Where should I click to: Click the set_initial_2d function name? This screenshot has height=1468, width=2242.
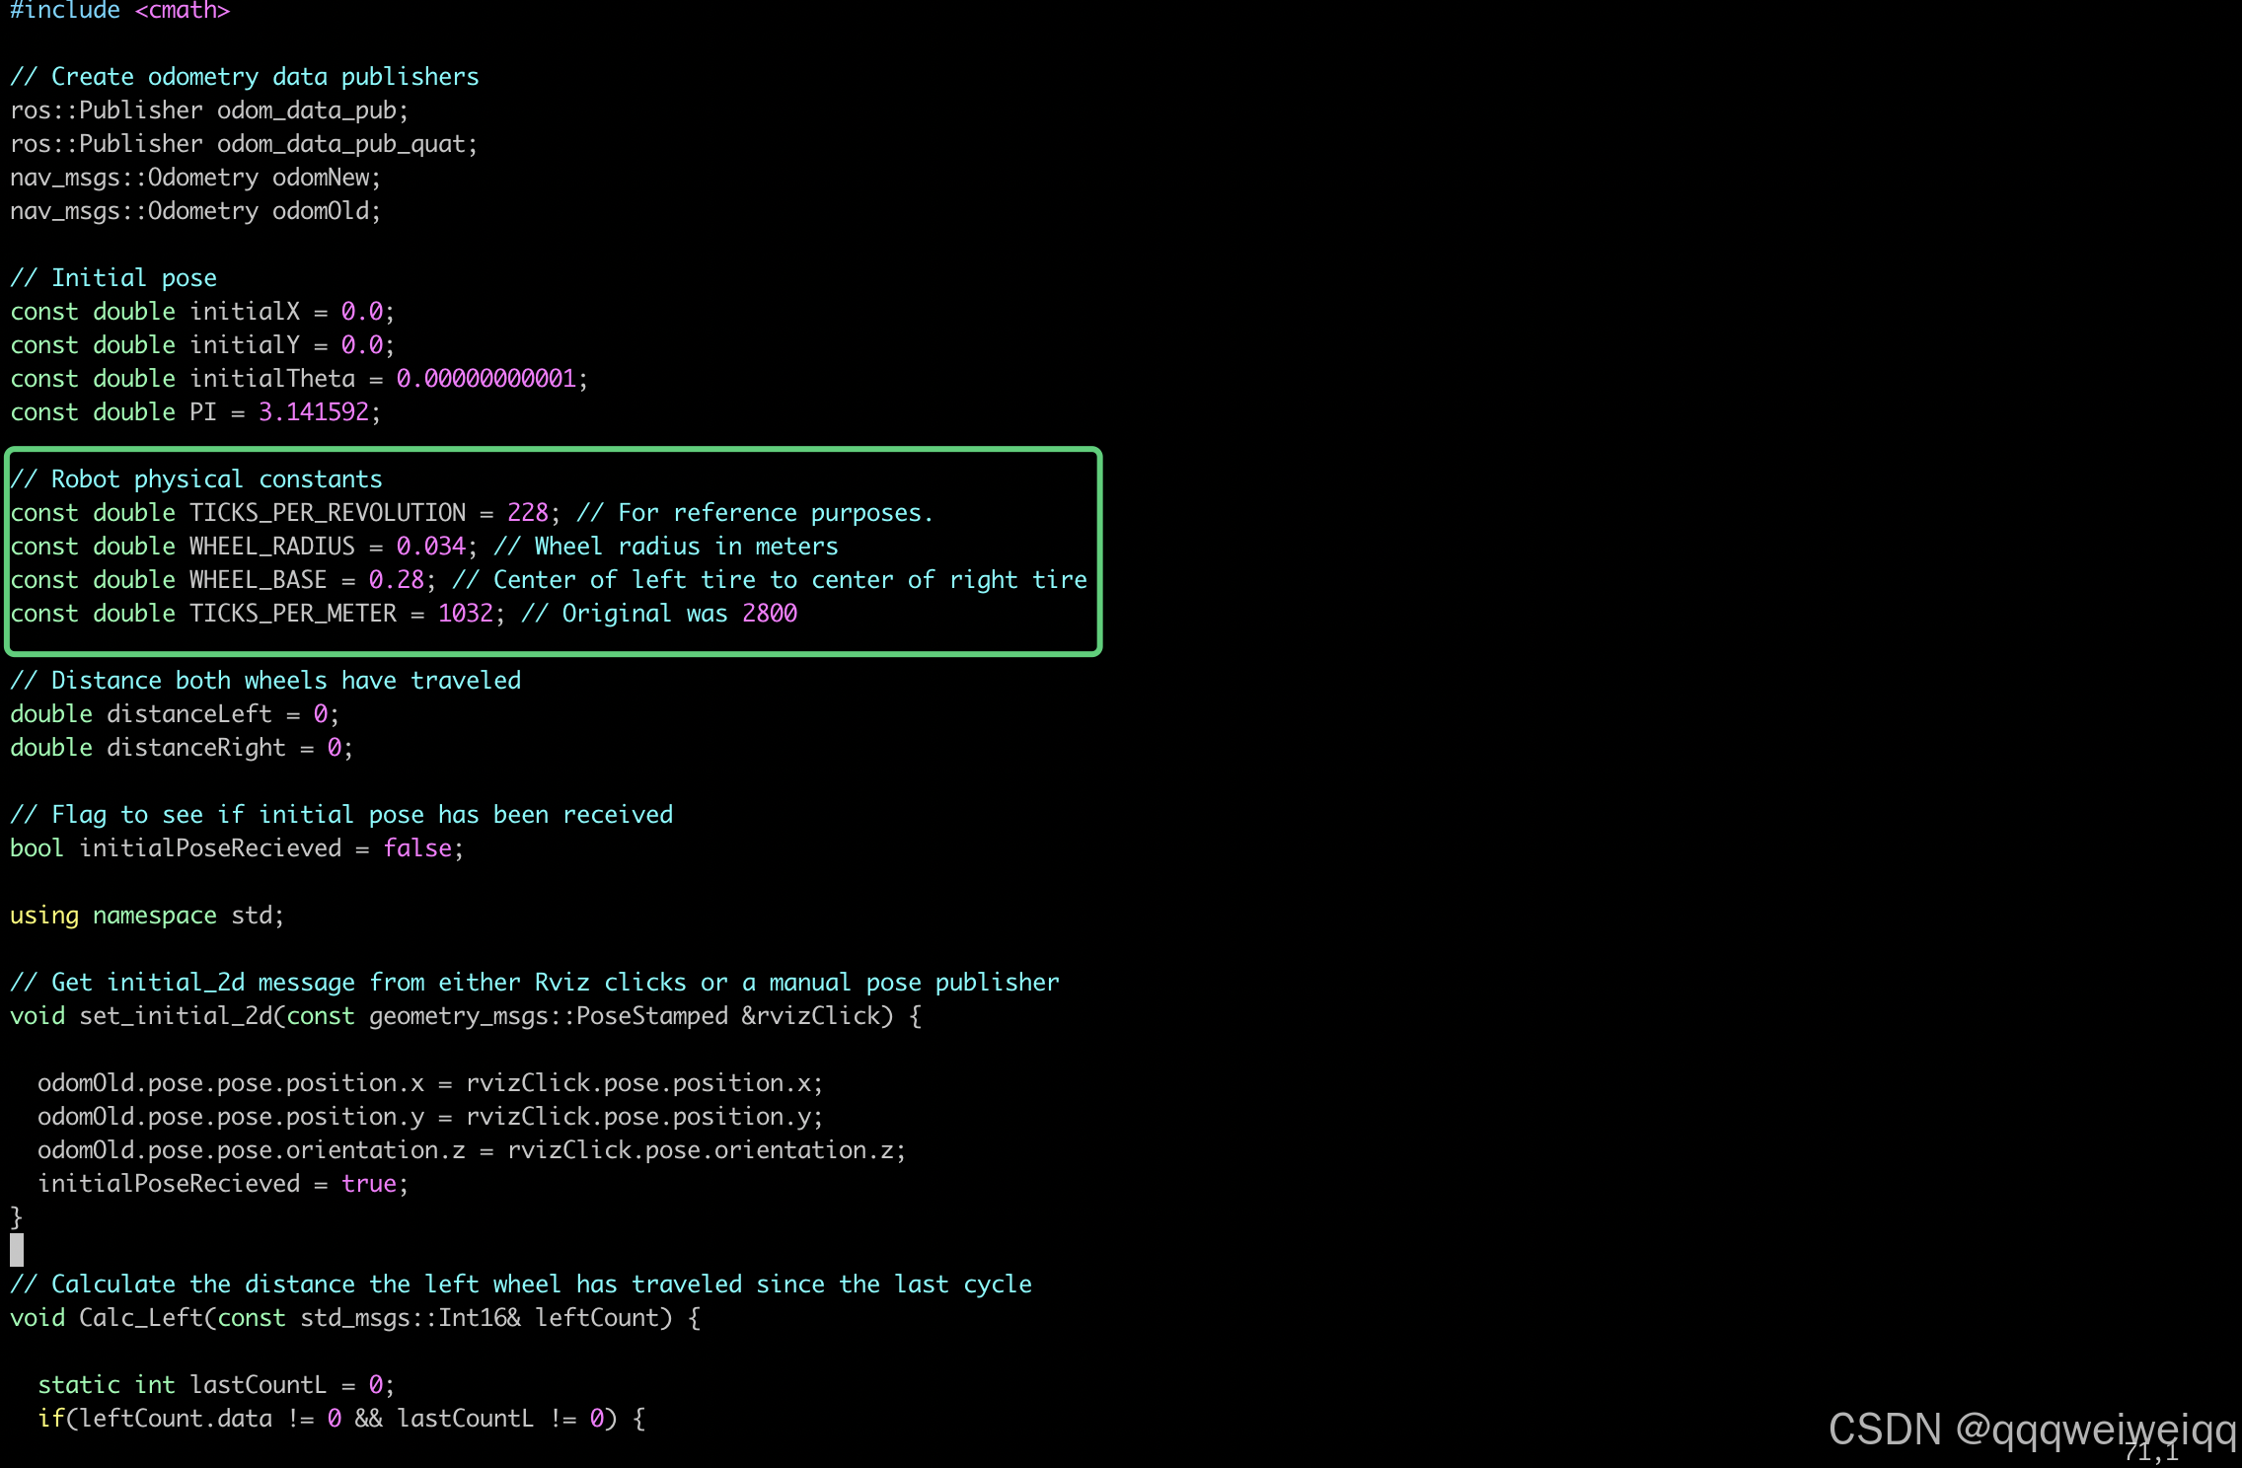click(181, 1015)
